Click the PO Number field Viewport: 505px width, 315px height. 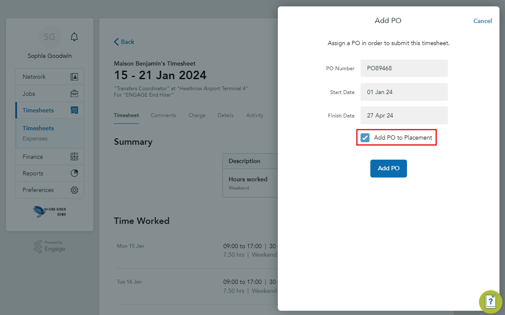[404, 68]
